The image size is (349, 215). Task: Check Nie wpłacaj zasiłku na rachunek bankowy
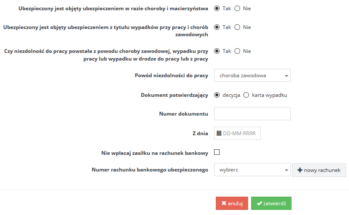point(217,152)
